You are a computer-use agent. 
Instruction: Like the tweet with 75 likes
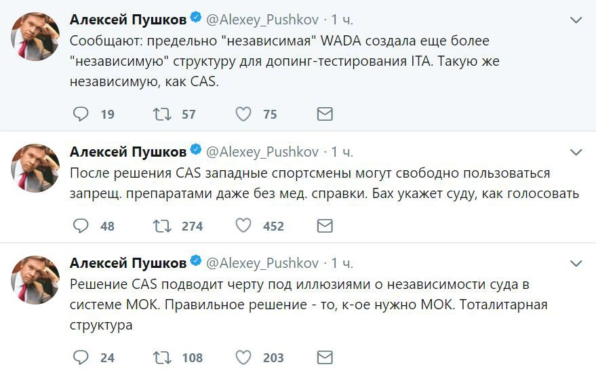coord(243,114)
